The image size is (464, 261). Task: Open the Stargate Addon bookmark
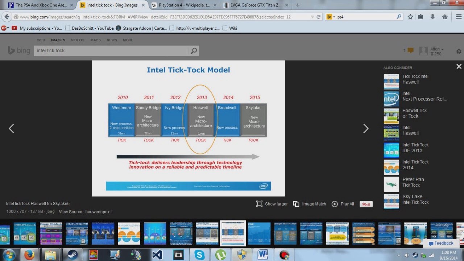(141, 28)
